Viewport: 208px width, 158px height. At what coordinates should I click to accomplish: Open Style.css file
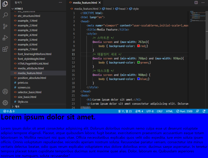[38, 102]
